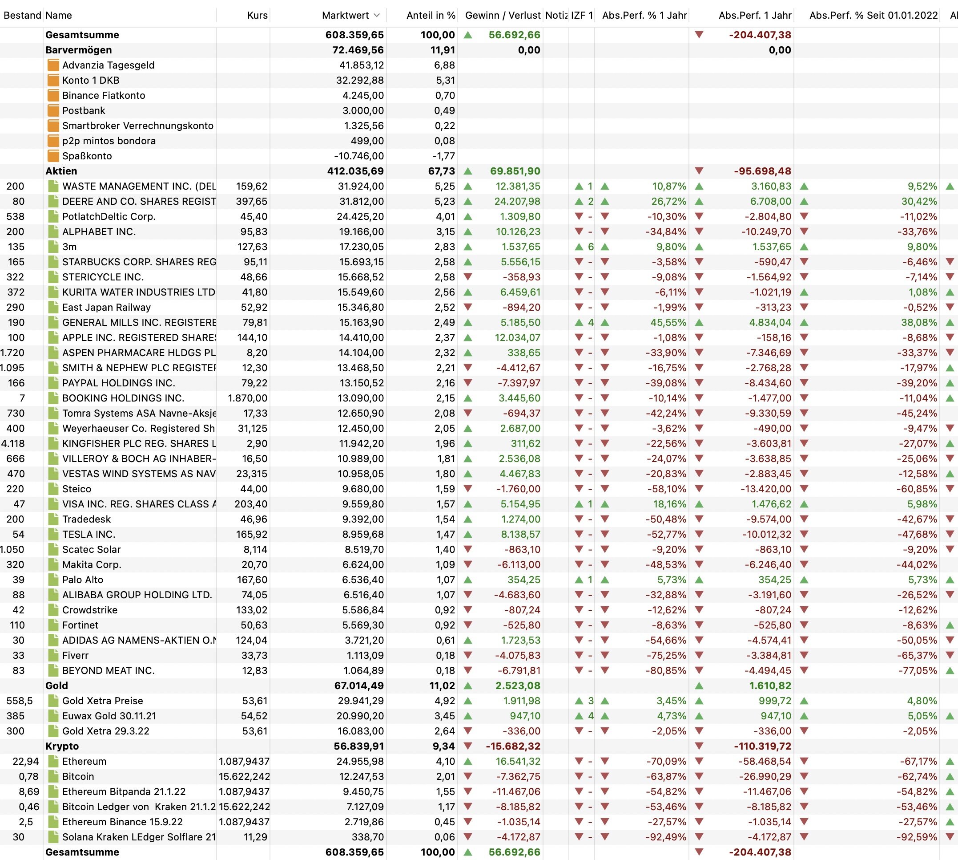Image resolution: width=958 pixels, height=860 pixels.
Task: Click the green gain arrow in WASTE MANAGEMENT row
Action: tap(468, 187)
